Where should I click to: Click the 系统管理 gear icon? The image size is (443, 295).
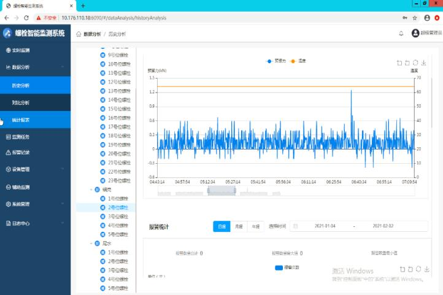coord(8,204)
